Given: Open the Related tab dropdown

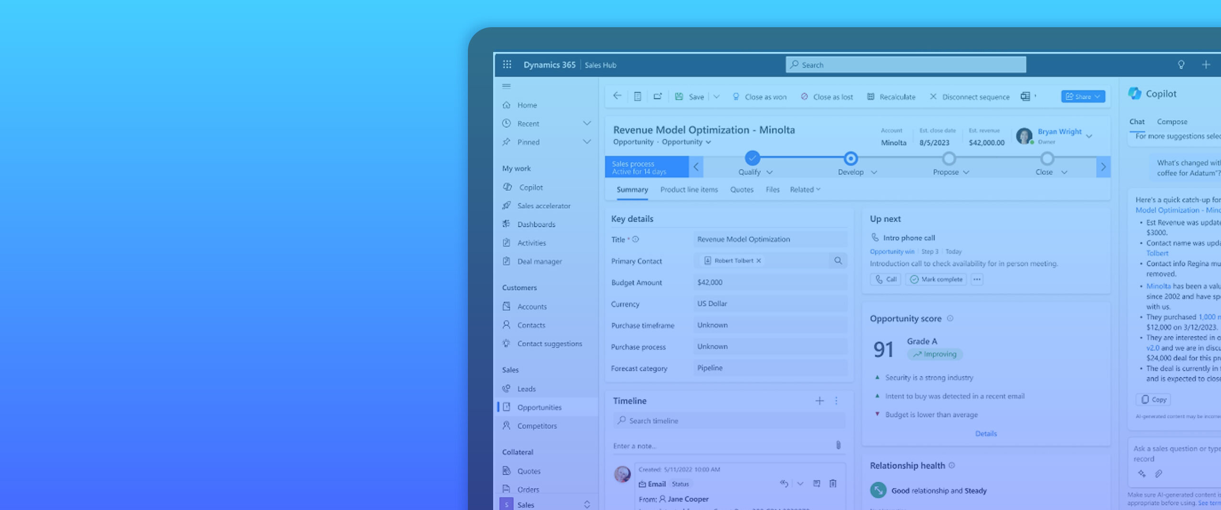Looking at the screenshot, I should pyautogui.click(x=805, y=189).
